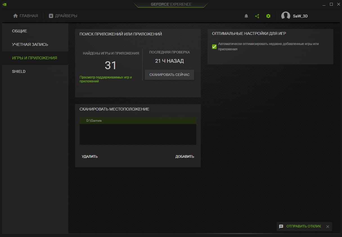Toggle automatic game optimization checkbox

pos(214,47)
